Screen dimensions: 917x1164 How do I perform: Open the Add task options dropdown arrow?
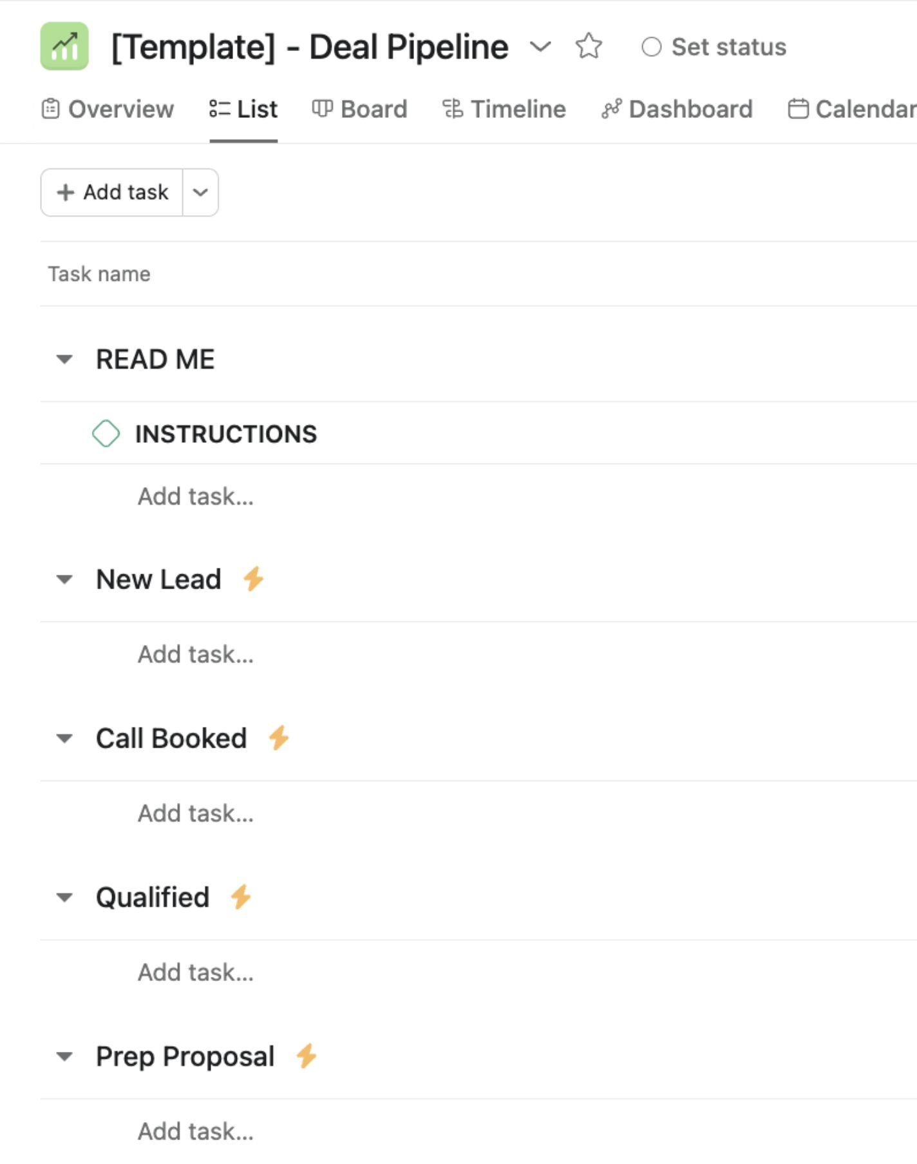[200, 192]
